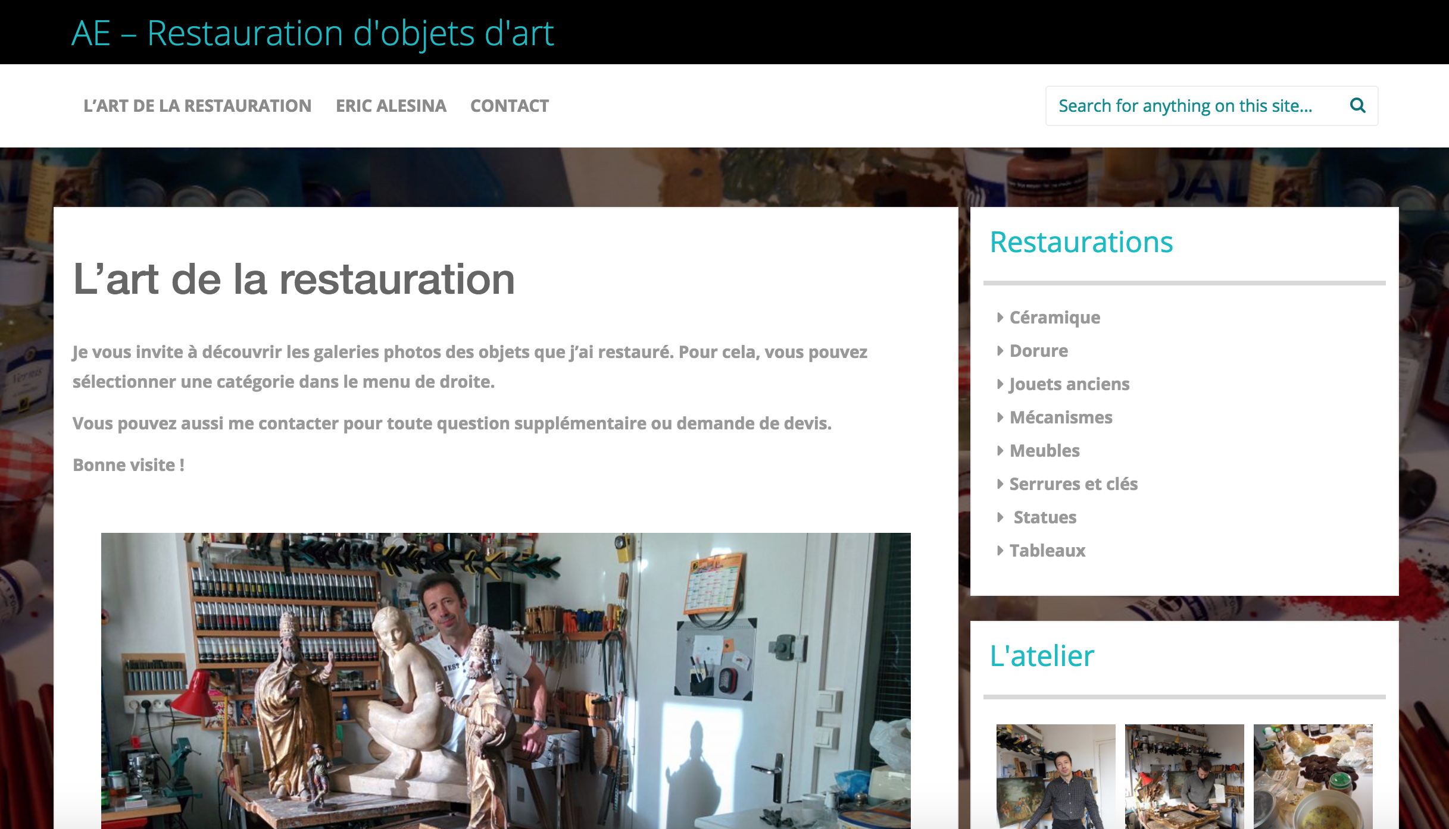Open atelier thumbnail of pigments and bowls
The width and height of the screenshot is (1449, 829).
coord(1313,777)
